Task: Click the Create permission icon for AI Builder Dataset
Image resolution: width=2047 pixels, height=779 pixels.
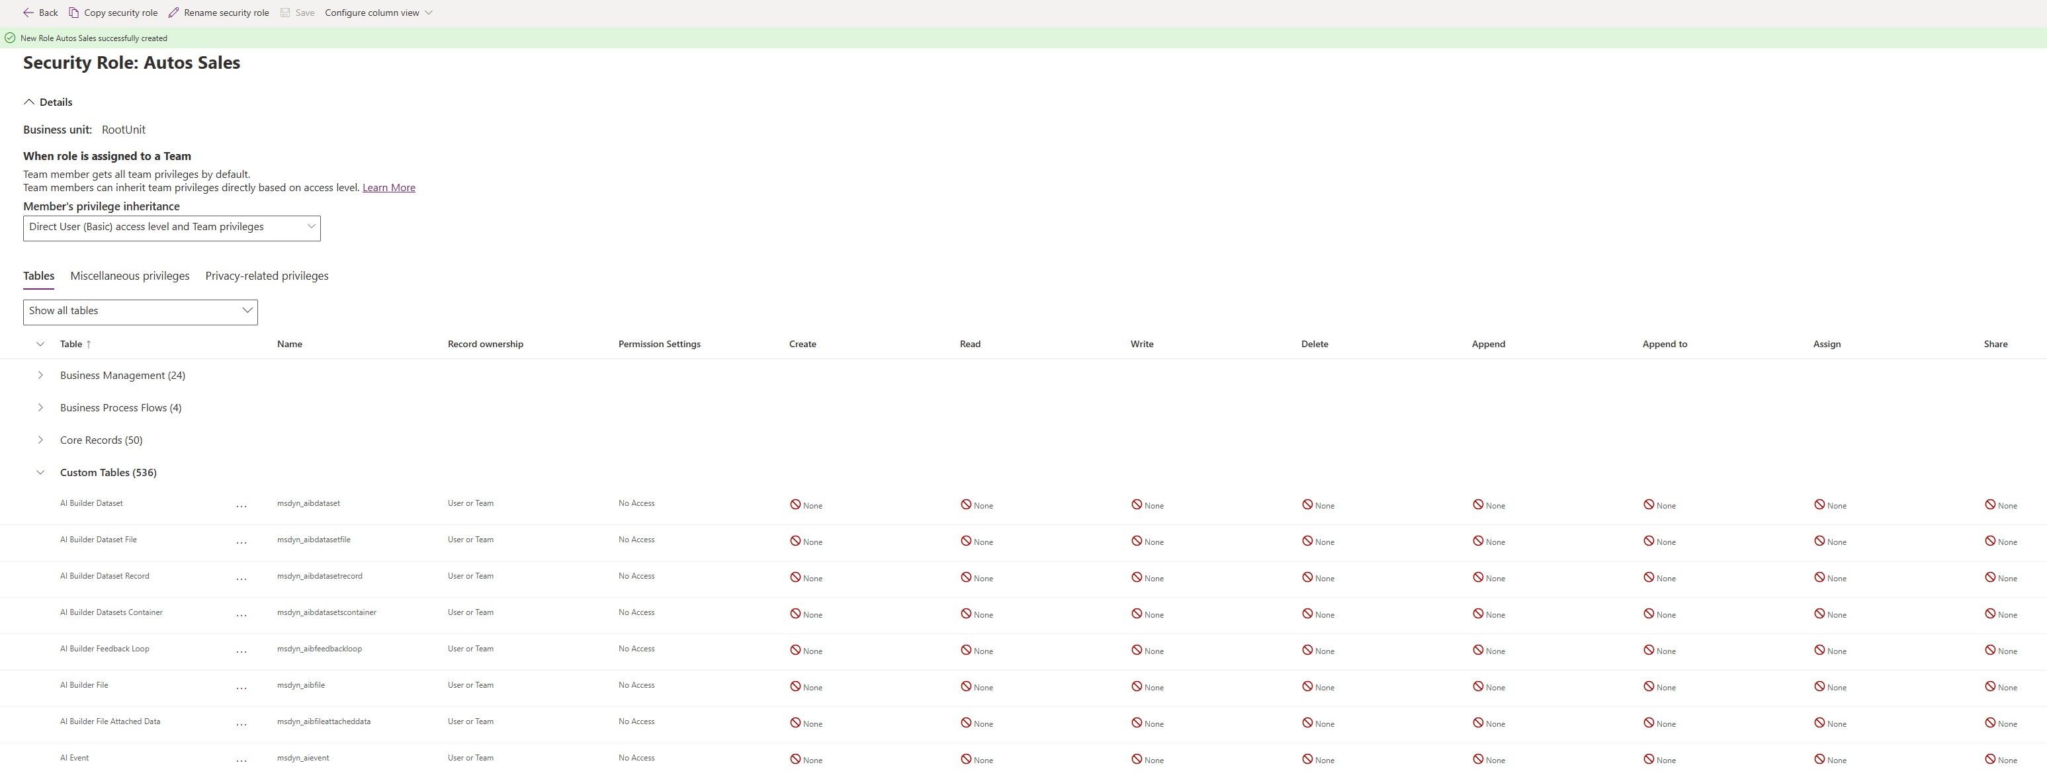Action: pos(795,505)
